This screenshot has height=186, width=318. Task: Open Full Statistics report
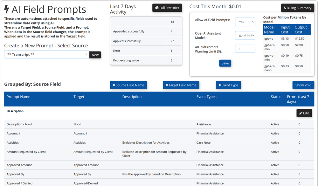click(x=167, y=8)
